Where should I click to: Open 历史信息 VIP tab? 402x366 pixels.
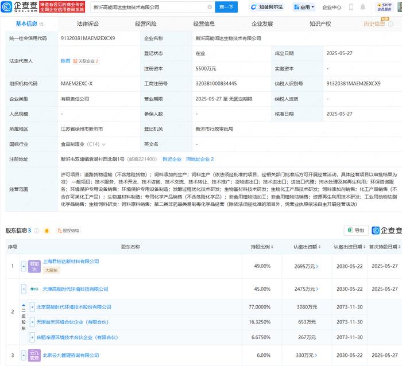[374, 24]
